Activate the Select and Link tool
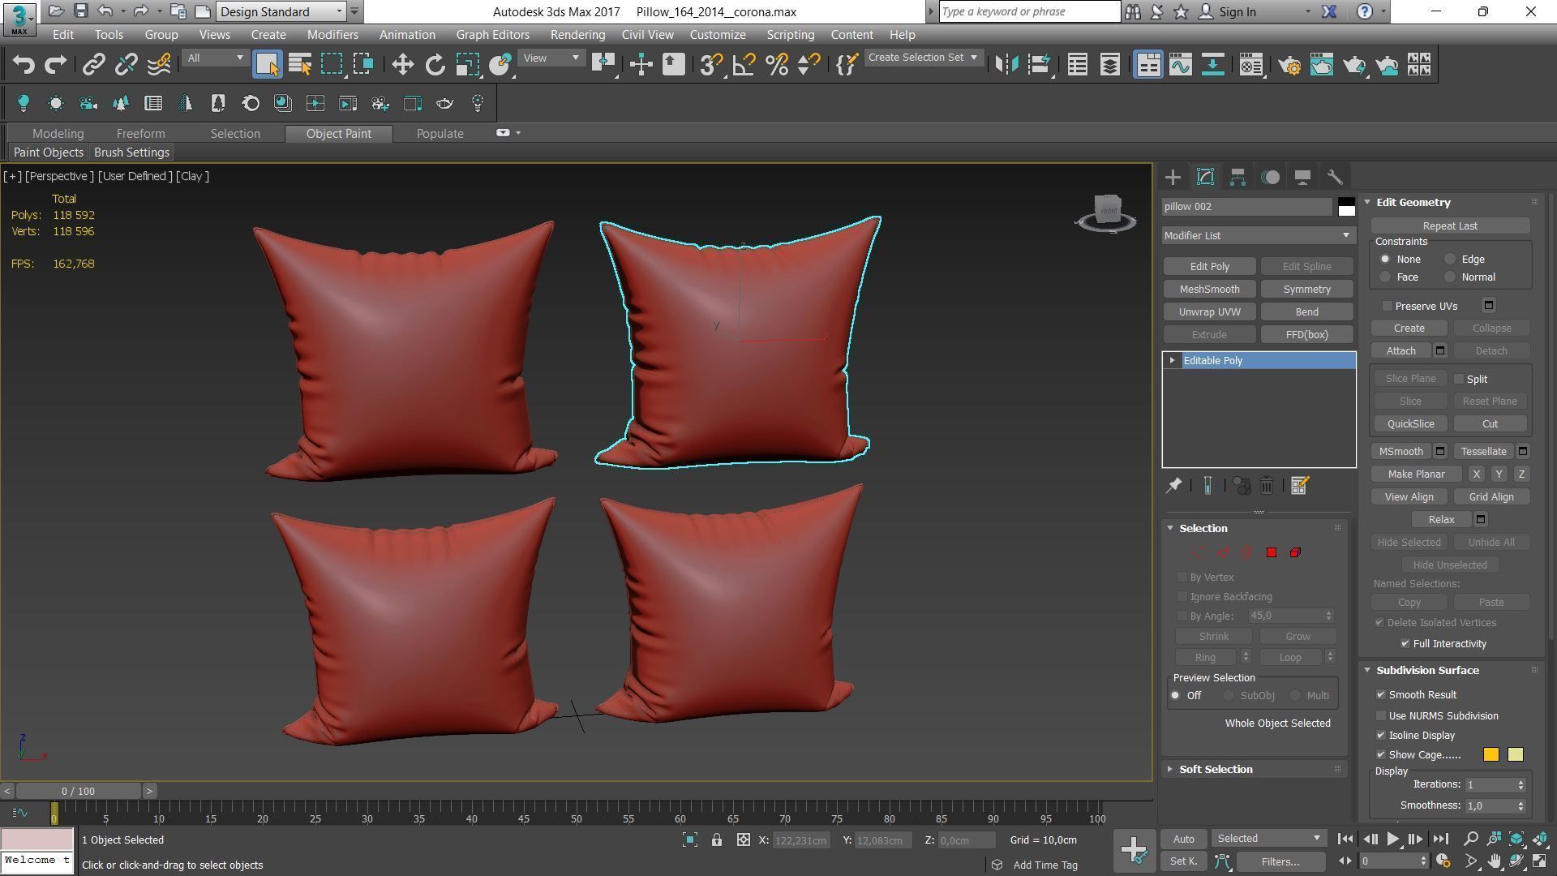The height and width of the screenshot is (876, 1557). [93, 65]
